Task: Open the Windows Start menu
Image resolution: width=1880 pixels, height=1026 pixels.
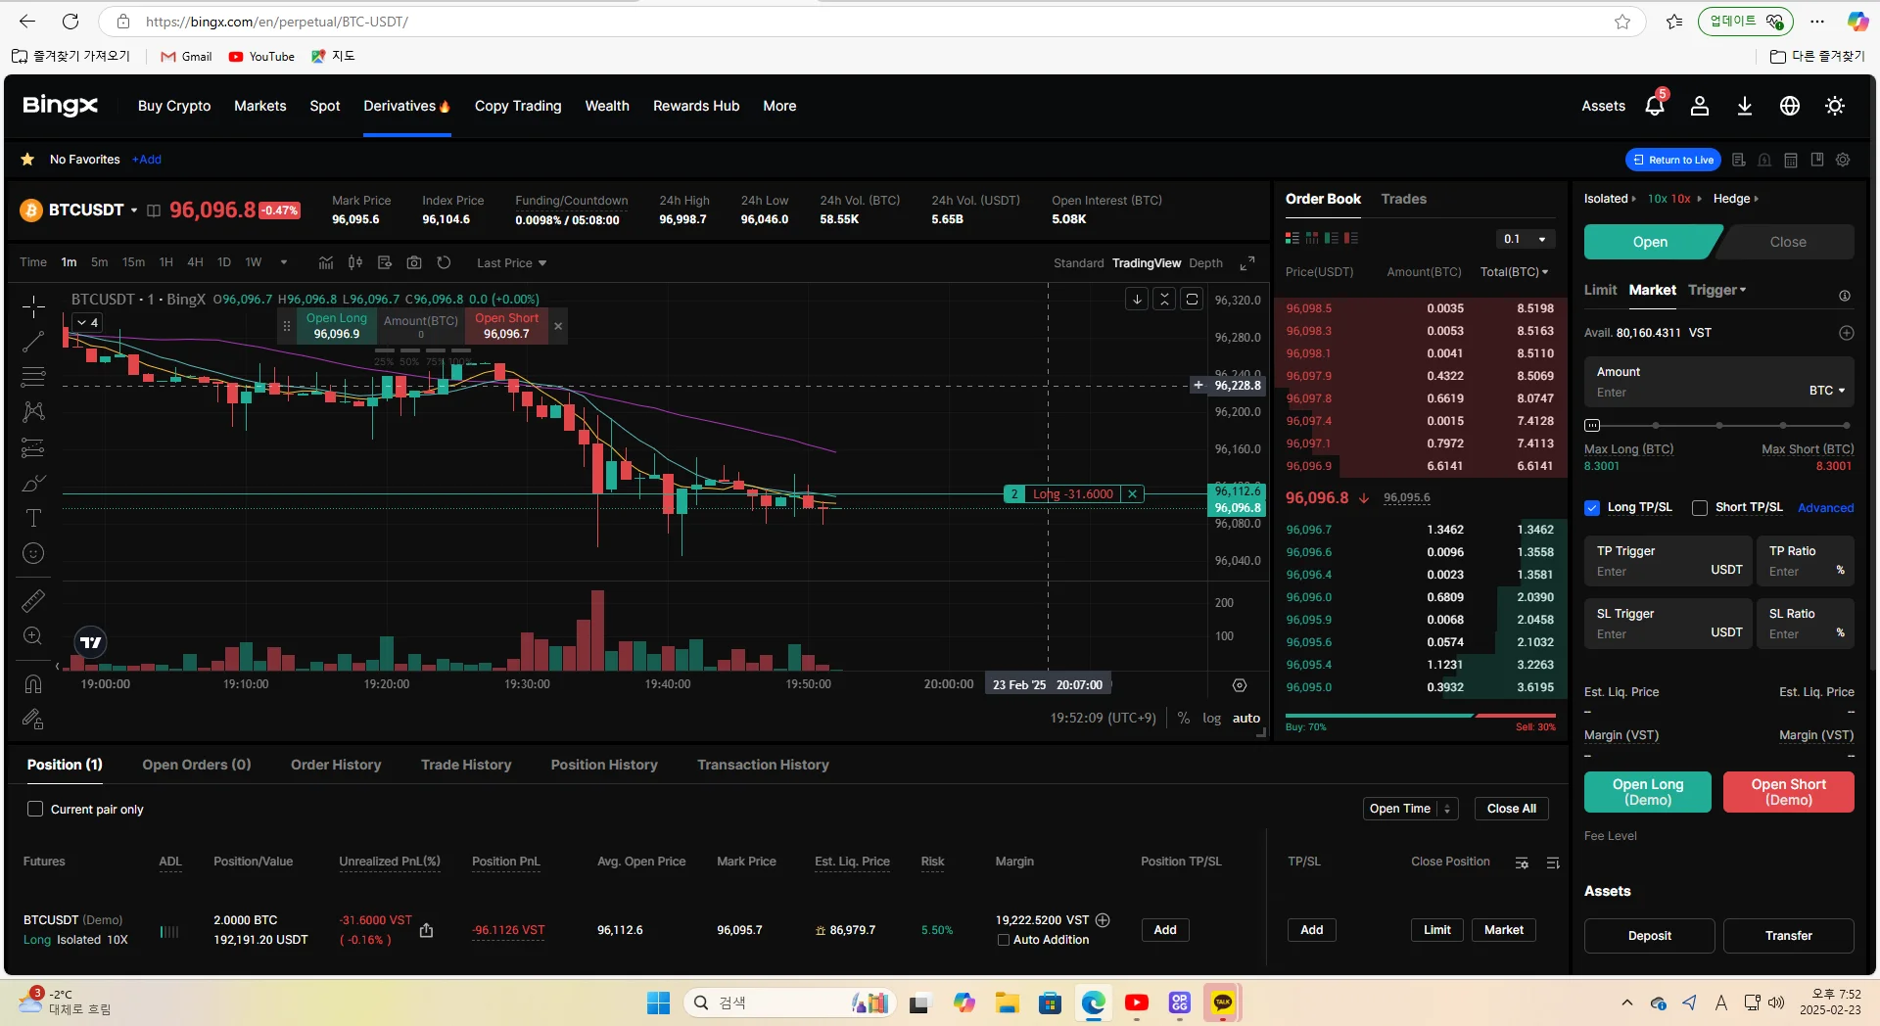Action: pos(658,1003)
